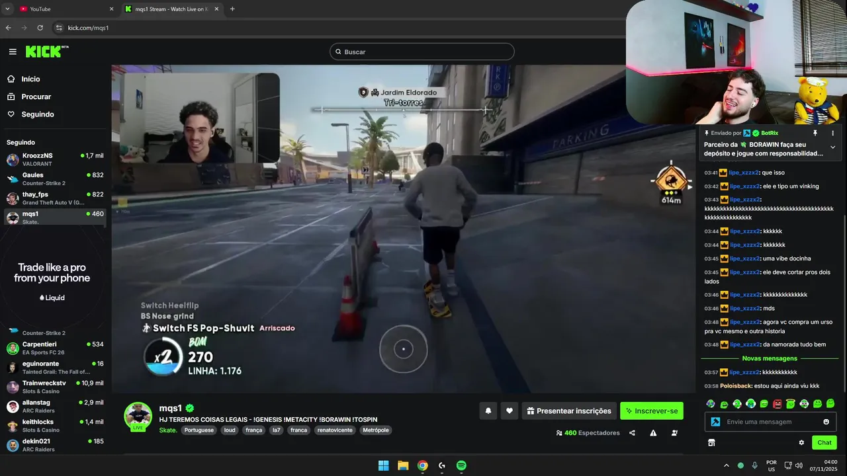Viewport: 847px width, 476px height.
Task: Click the renatovicente tag
Action: pos(335,430)
